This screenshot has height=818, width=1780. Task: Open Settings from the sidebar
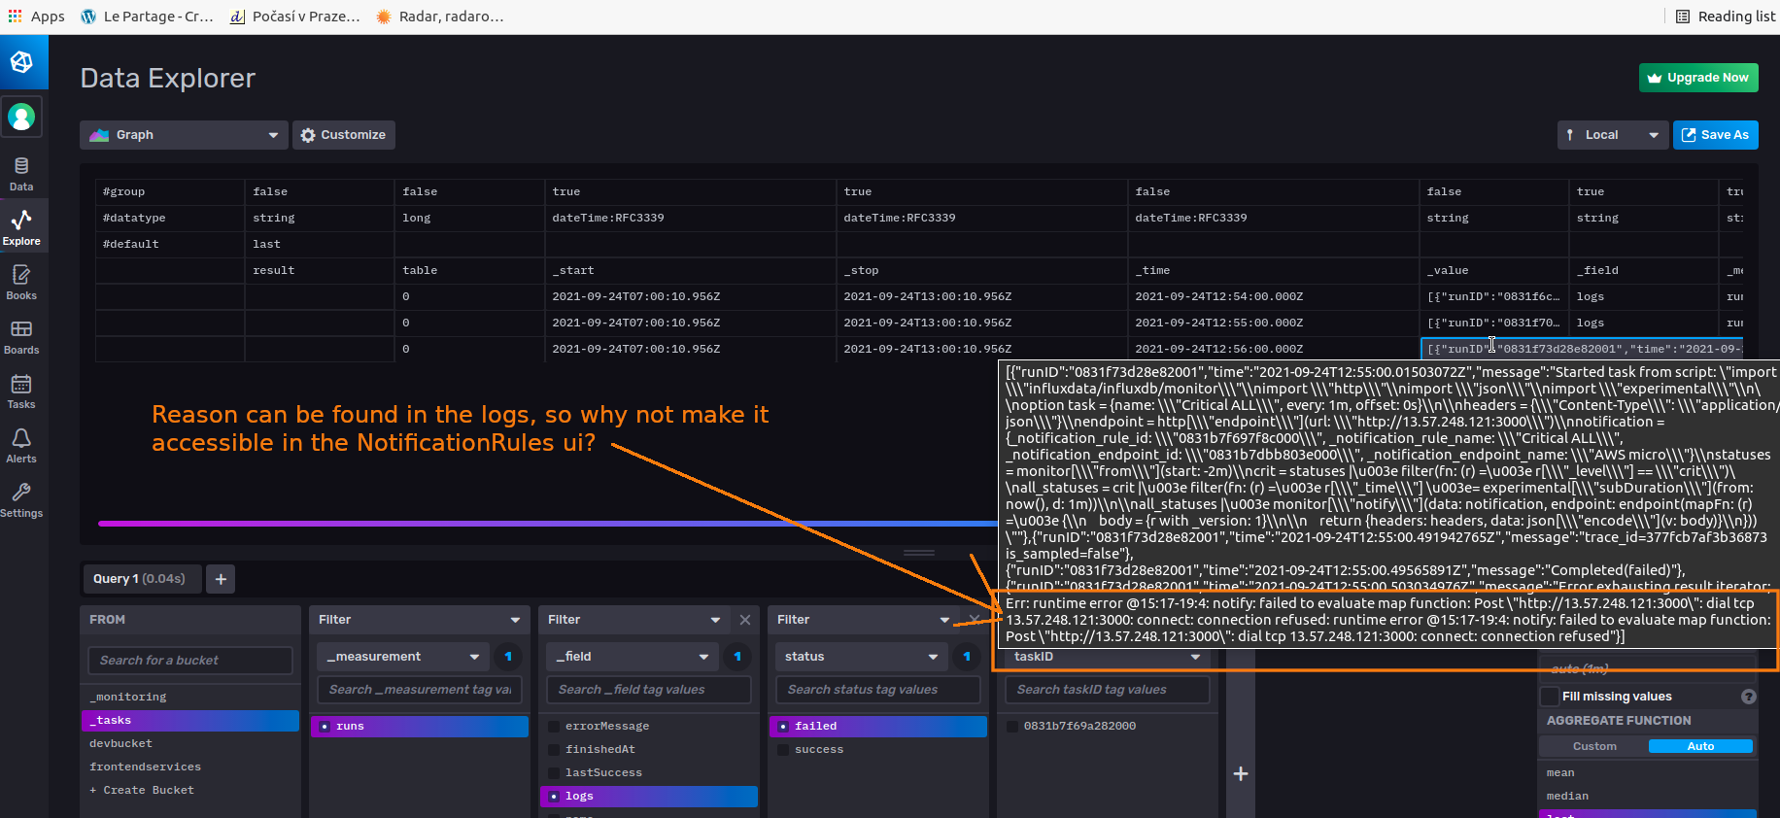coord(21,500)
